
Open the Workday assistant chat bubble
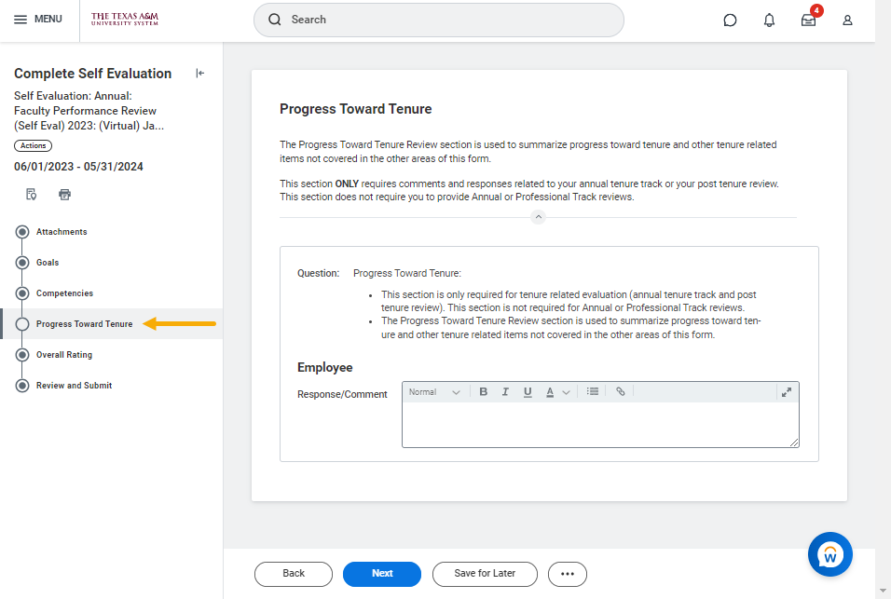(x=829, y=554)
